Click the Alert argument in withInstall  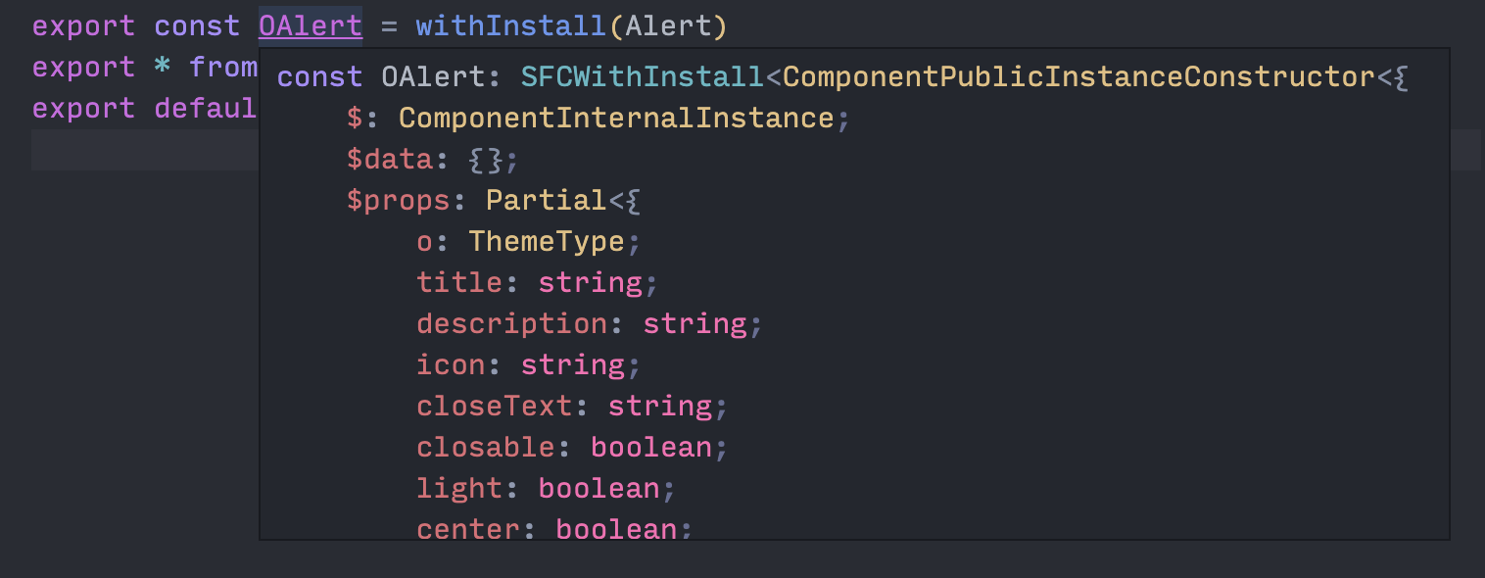point(667,25)
